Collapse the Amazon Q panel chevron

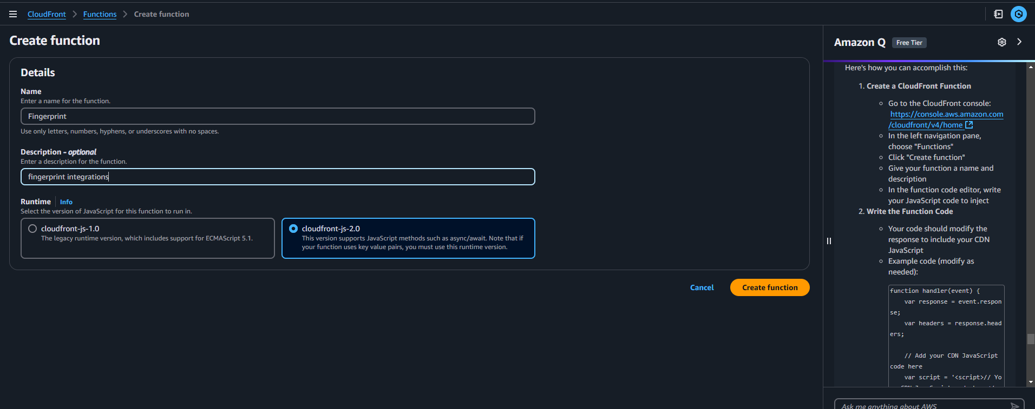click(x=1019, y=42)
